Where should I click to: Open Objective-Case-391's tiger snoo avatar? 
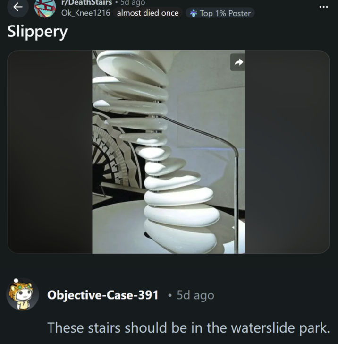23,294
